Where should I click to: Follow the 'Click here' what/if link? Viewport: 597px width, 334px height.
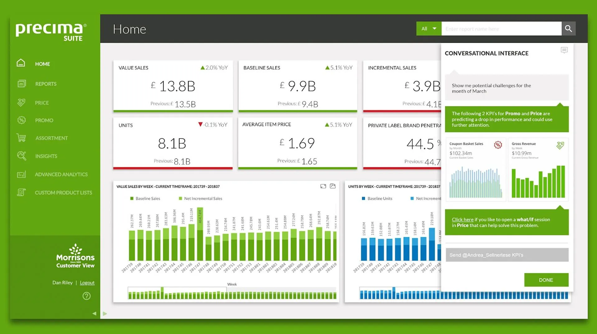pyautogui.click(x=463, y=219)
